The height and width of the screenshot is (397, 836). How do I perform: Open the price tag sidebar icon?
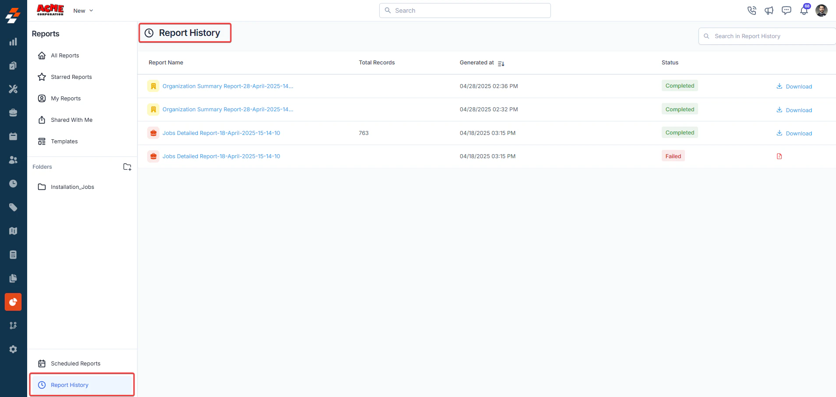pyautogui.click(x=13, y=207)
